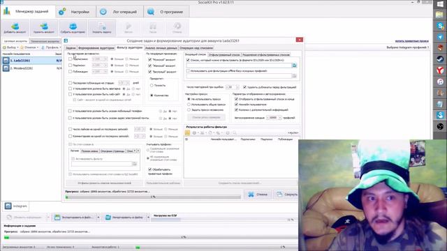Click the browse icon for offline base field

[x=294, y=76]
